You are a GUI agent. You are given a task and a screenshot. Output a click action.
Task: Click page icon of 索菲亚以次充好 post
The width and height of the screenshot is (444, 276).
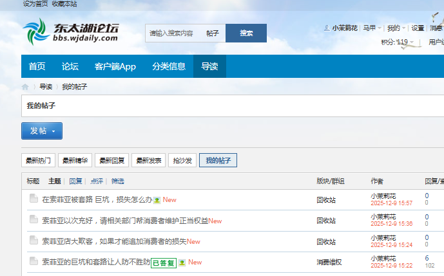pyautogui.click(x=34, y=219)
